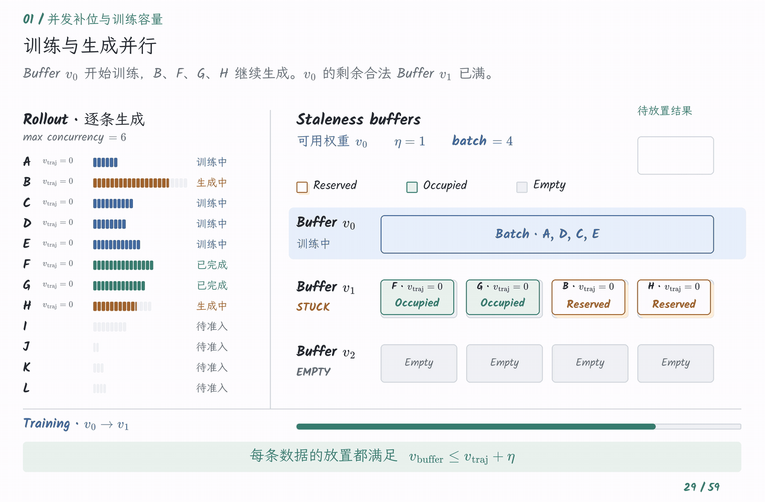Select slot F Occupied in Buffer v1

(x=417, y=297)
